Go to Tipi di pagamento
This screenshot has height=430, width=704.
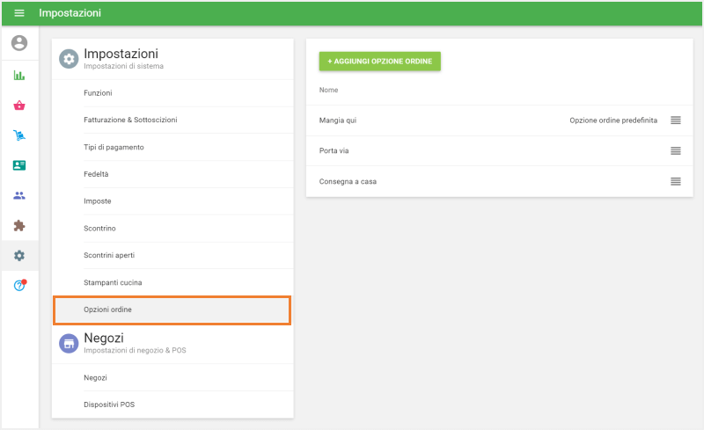pyautogui.click(x=114, y=147)
